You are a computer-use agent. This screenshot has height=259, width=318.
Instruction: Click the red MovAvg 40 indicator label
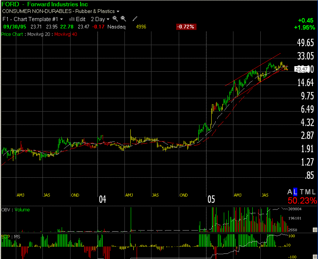click(x=66, y=34)
